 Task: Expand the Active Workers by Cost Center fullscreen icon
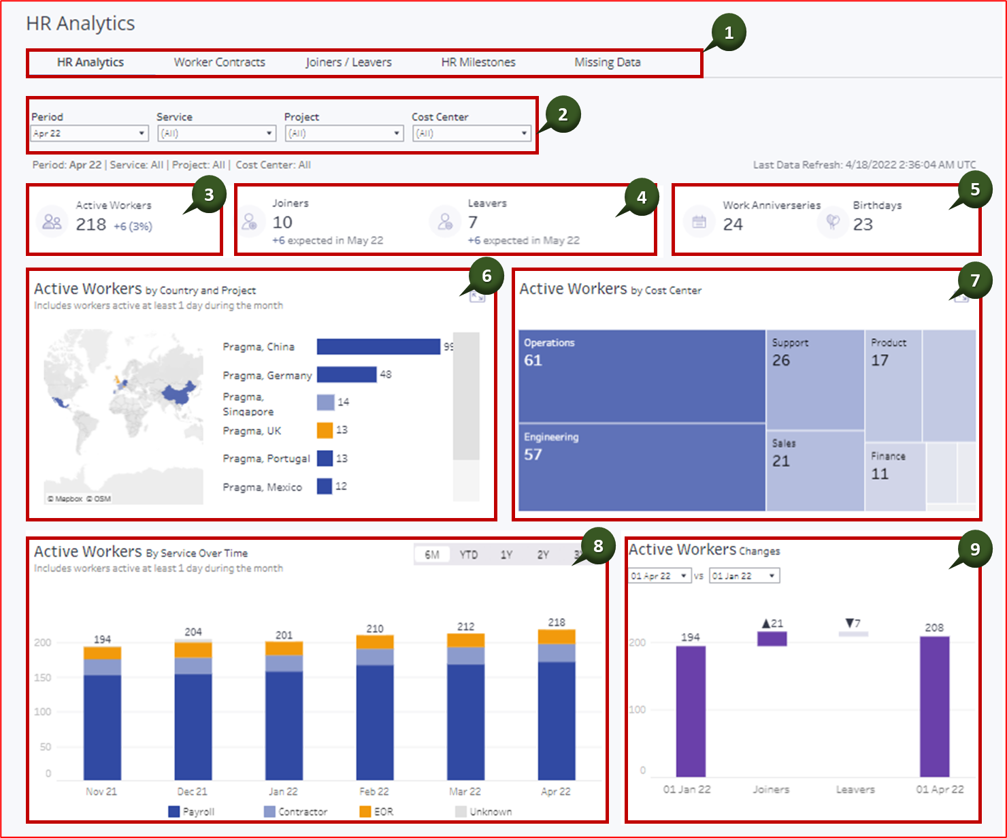pos(962,297)
